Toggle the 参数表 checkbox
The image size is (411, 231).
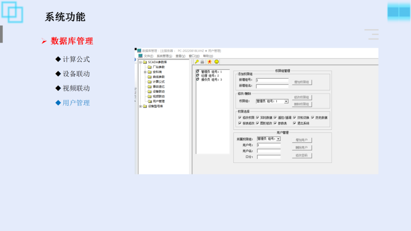point(275,123)
